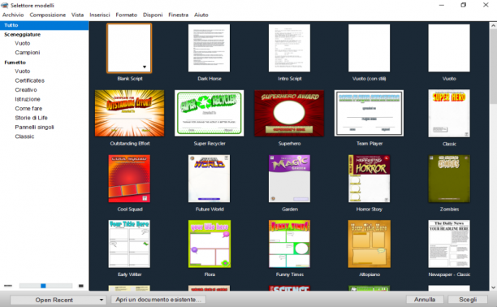This screenshot has width=497, height=307.
Task: Pick the Intro Script template
Action: [289, 48]
